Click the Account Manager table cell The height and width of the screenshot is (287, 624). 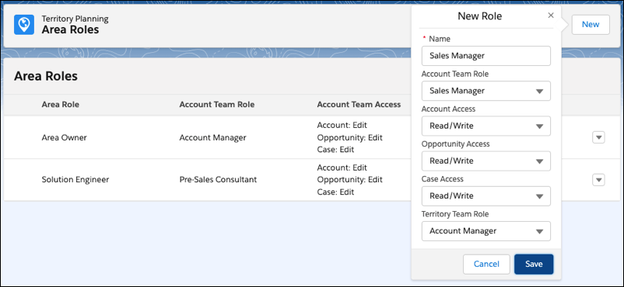[212, 138]
